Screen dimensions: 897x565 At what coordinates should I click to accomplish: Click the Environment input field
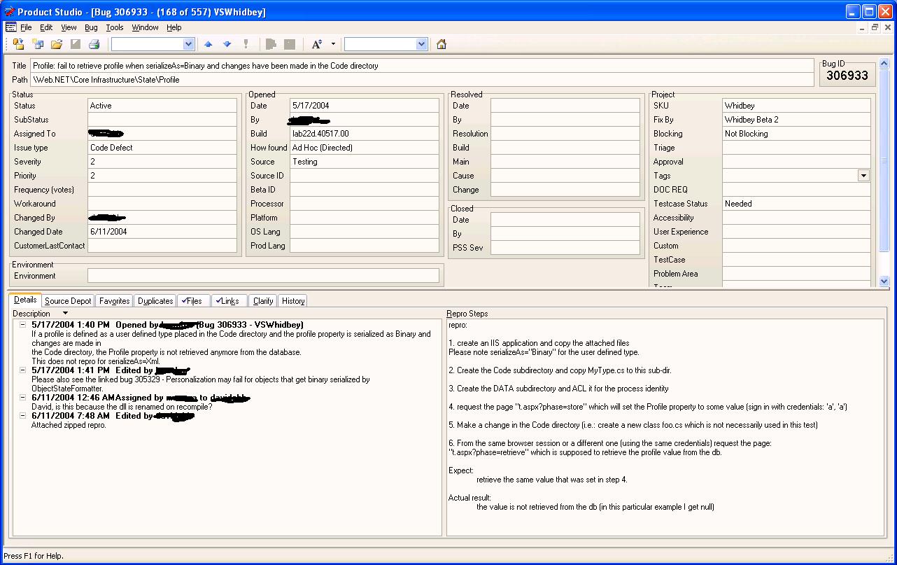point(263,276)
